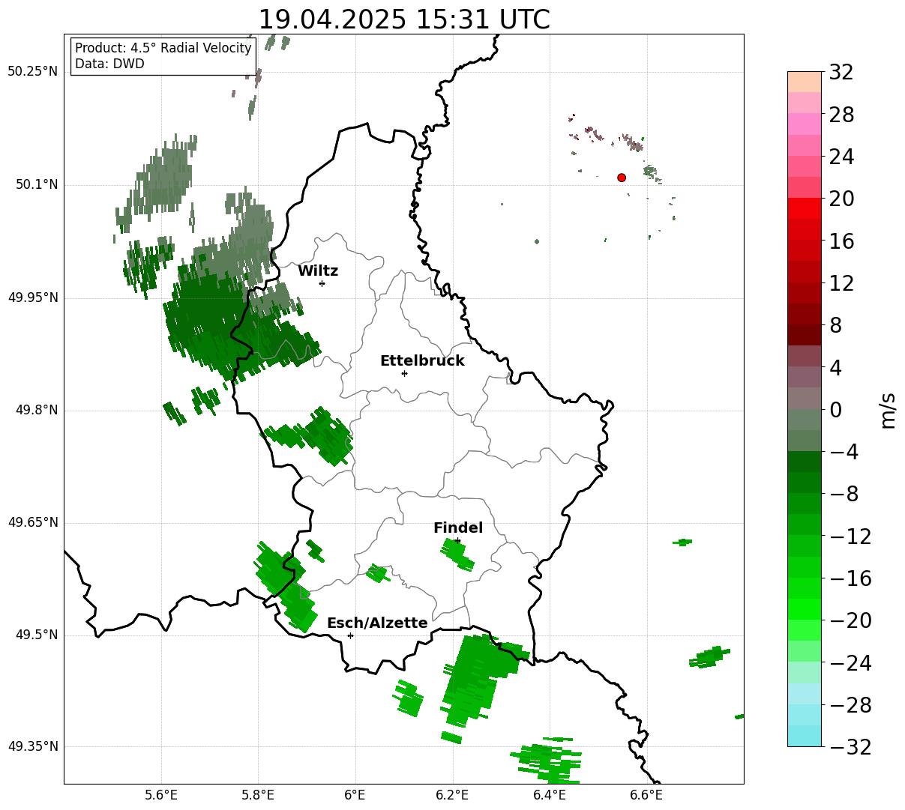The image size is (905, 810).
Task: Click the red radar site marker dot
Action: tap(622, 178)
